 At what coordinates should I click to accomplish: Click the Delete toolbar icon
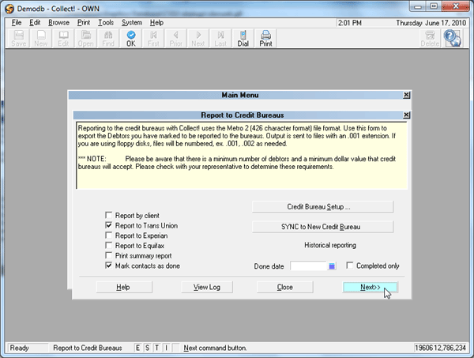point(430,39)
